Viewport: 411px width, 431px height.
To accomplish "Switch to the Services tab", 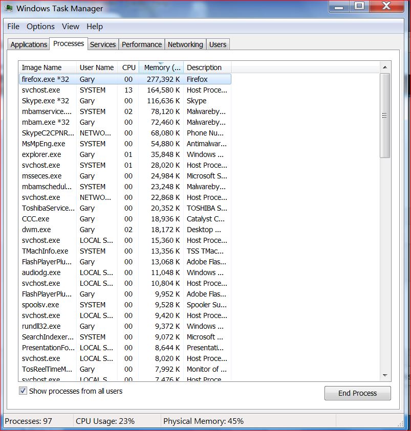I will point(103,44).
